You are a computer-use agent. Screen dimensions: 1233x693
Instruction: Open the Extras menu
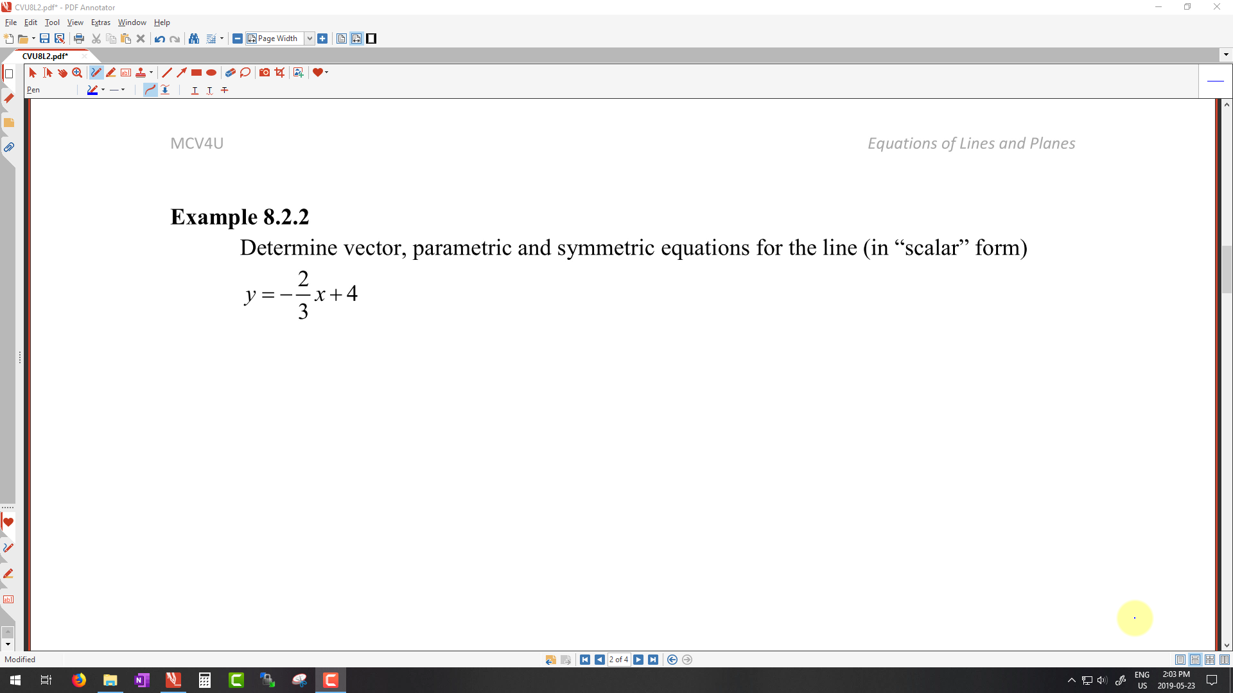point(100,22)
